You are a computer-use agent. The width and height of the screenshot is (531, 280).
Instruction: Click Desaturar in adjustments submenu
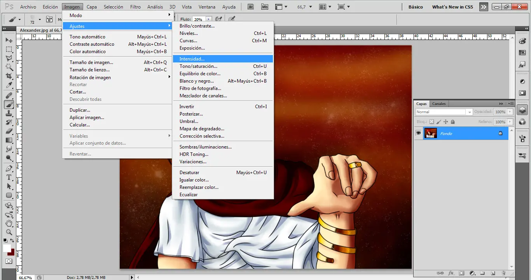pyautogui.click(x=223, y=173)
